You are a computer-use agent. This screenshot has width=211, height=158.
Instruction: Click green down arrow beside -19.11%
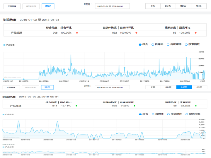[x=76, y=106]
